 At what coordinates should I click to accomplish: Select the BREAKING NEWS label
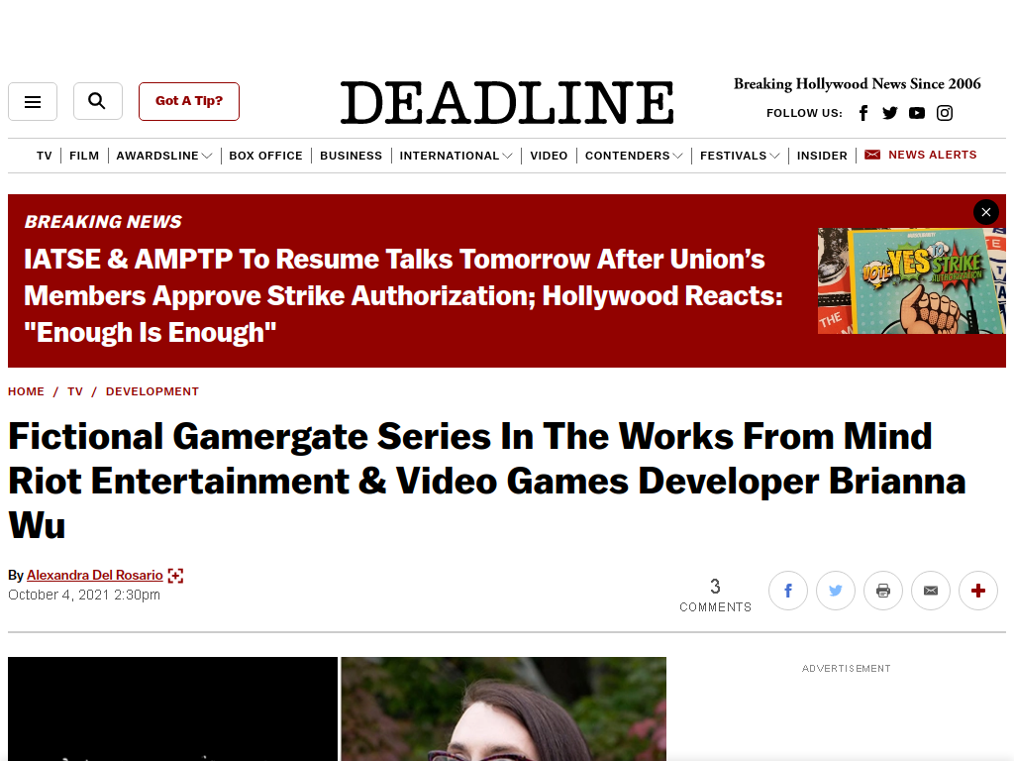(x=103, y=222)
